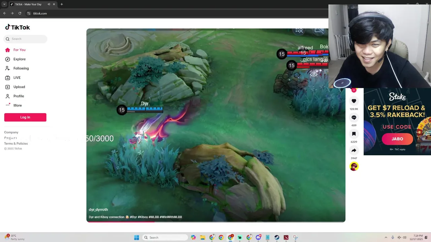431x242 pixels.
Task: Open Discord from the taskbar
Action: (258, 238)
